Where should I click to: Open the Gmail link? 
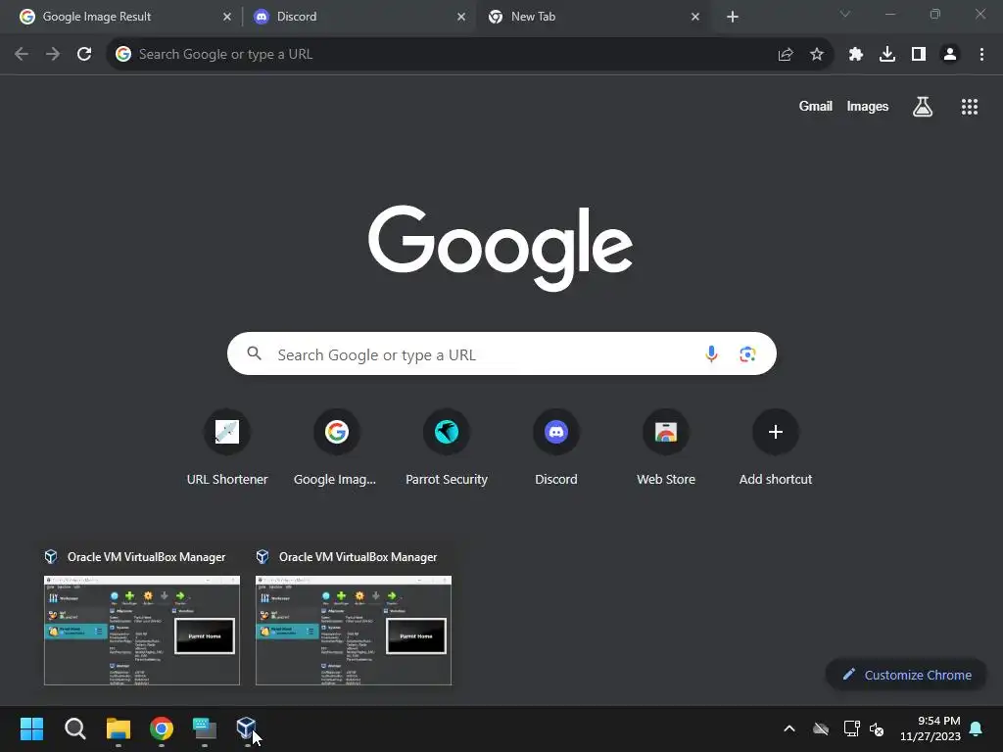click(x=815, y=106)
